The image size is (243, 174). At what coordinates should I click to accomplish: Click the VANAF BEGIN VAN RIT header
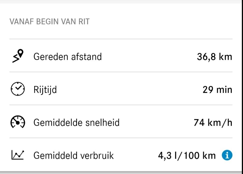(x=49, y=22)
